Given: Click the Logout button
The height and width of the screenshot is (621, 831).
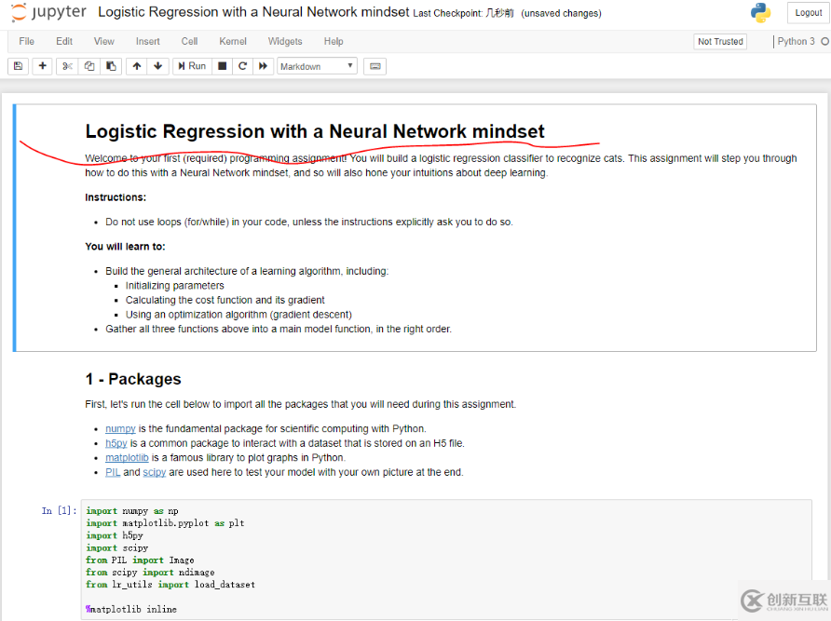Looking at the screenshot, I should click(809, 13).
